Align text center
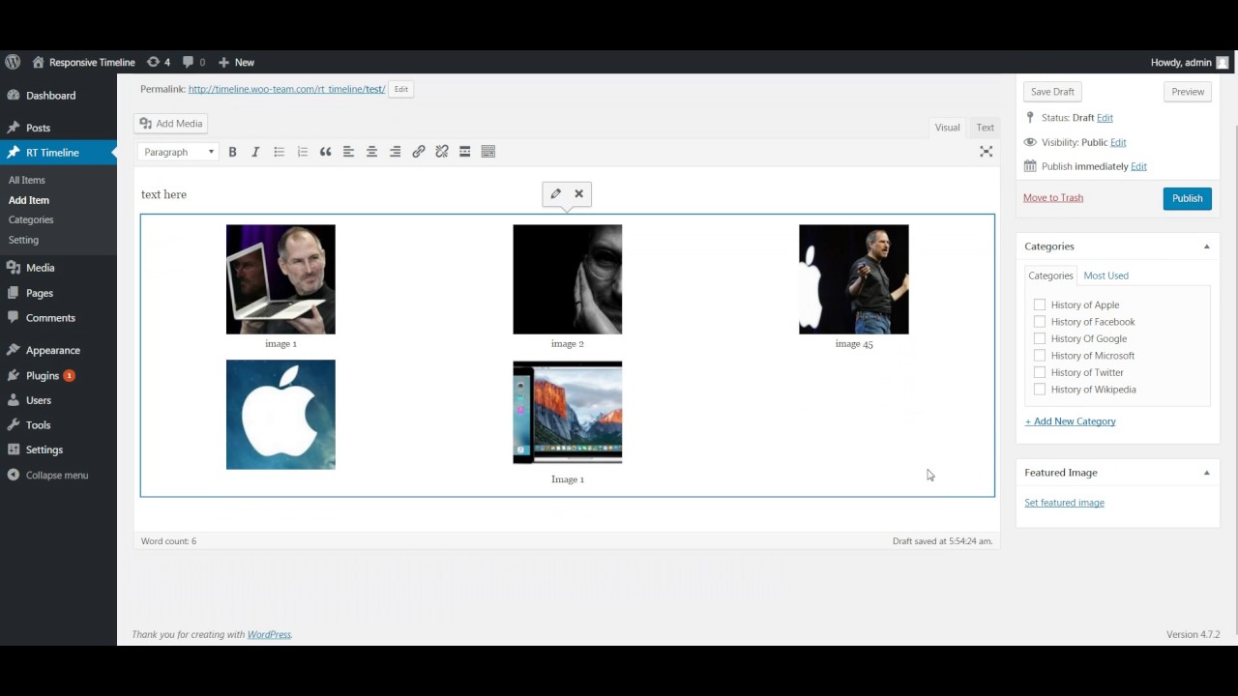Image resolution: width=1238 pixels, height=696 pixels. [371, 152]
